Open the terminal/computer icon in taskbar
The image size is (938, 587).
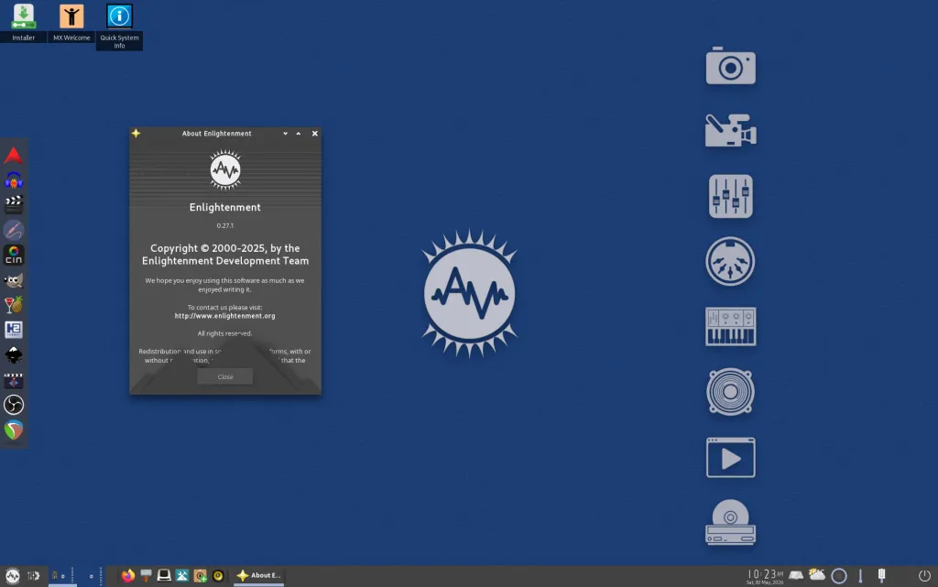[x=164, y=576]
